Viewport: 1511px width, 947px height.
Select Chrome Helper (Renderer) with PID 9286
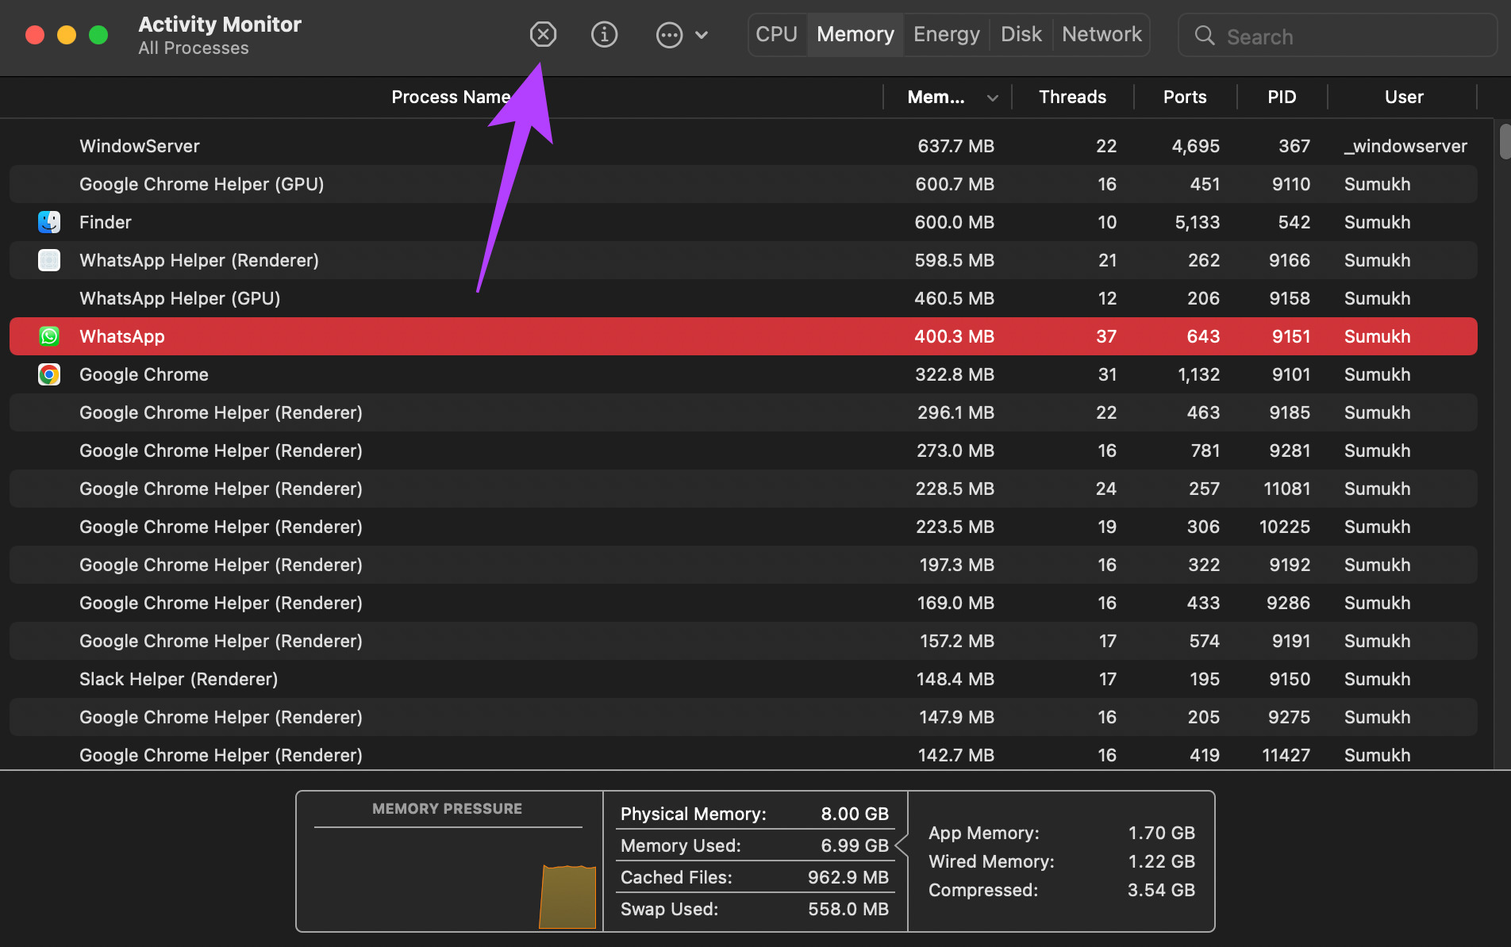coord(744,603)
